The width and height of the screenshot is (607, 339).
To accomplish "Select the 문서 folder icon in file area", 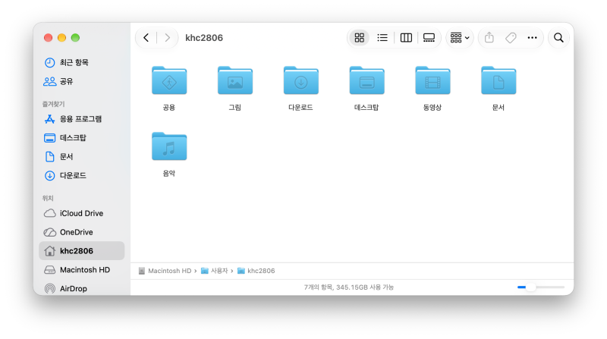I will pyautogui.click(x=498, y=80).
